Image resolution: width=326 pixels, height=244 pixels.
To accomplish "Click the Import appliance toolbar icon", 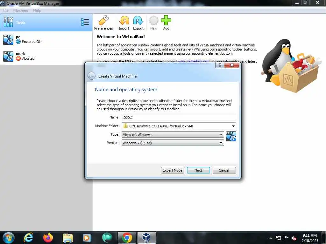I will pyautogui.click(x=124, y=23).
